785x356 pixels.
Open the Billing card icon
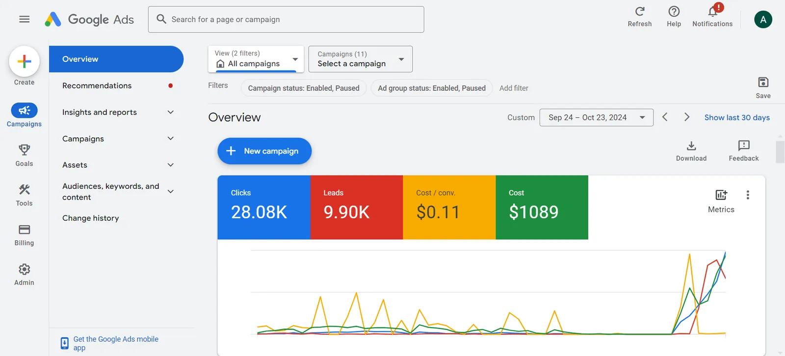(24, 229)
